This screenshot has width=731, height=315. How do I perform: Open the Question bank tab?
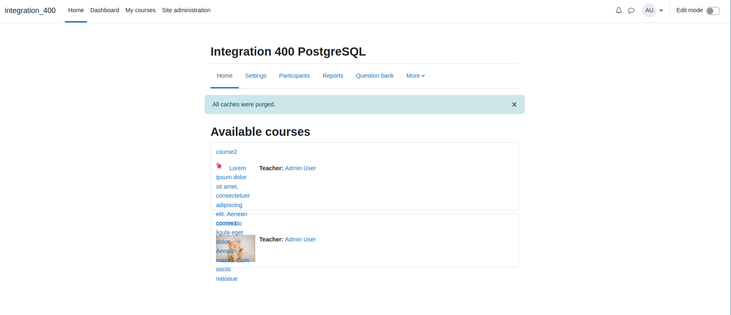[x=375, y=76]
